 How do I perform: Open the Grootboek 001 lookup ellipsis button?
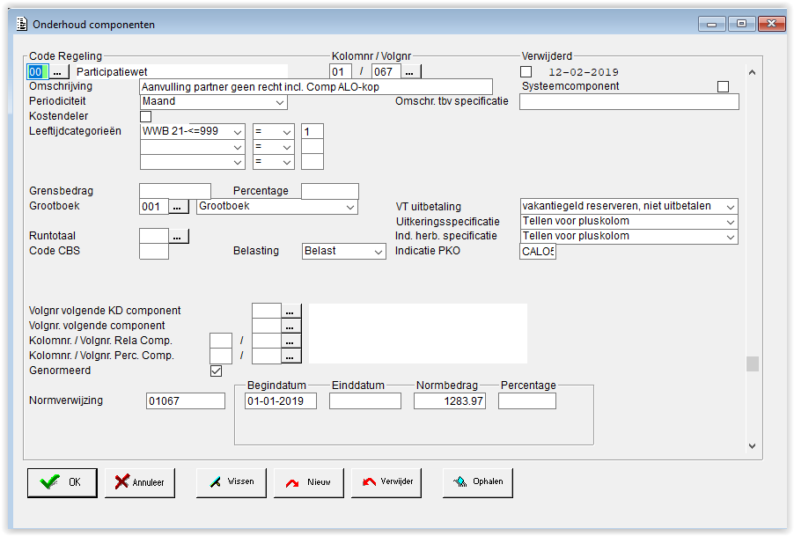[177, 207]
